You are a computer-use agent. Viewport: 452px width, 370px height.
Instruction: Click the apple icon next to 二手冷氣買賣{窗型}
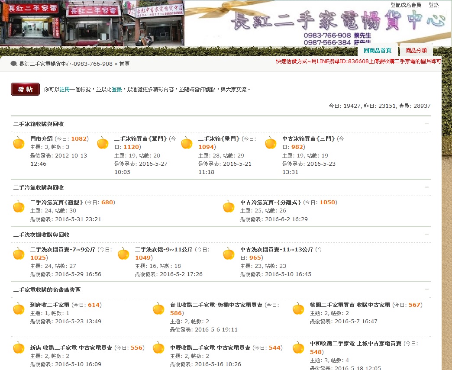pyautogui.click(x=19, y=206)
